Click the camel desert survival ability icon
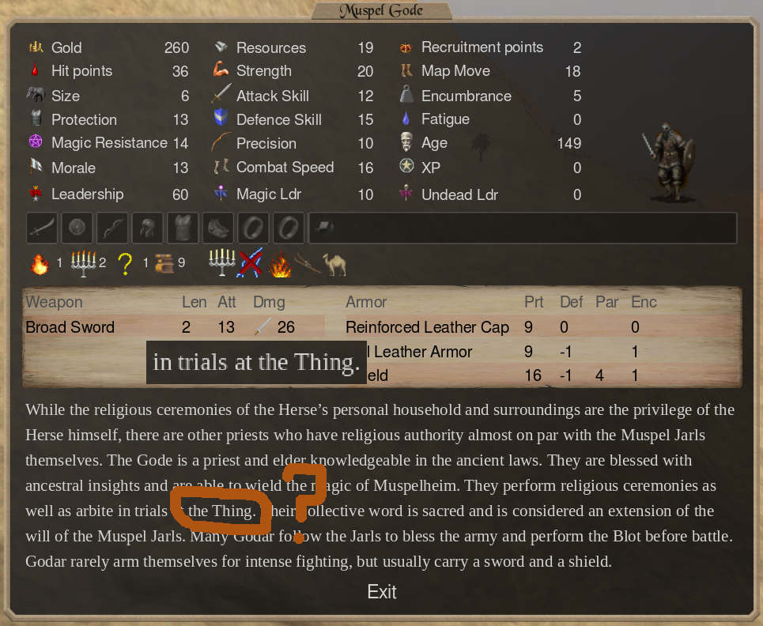 [335, 264]
